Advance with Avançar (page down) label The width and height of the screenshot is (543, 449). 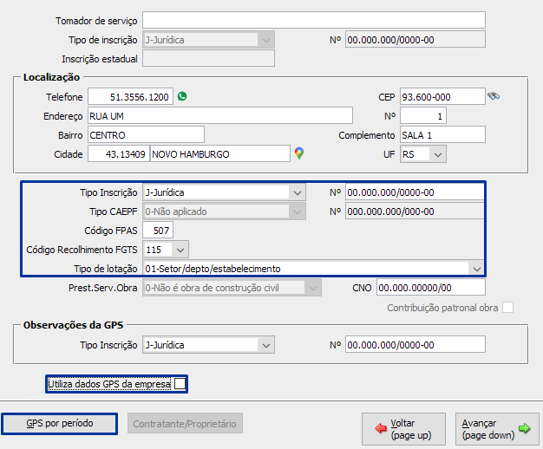(x=488, y=429)
